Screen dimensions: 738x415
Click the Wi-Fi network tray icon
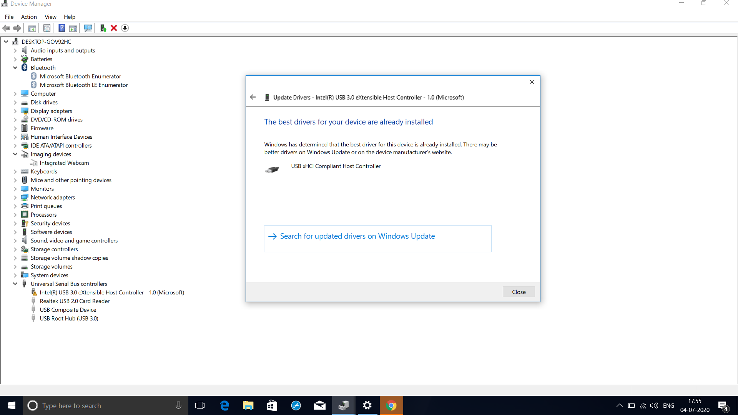(643, 405)
